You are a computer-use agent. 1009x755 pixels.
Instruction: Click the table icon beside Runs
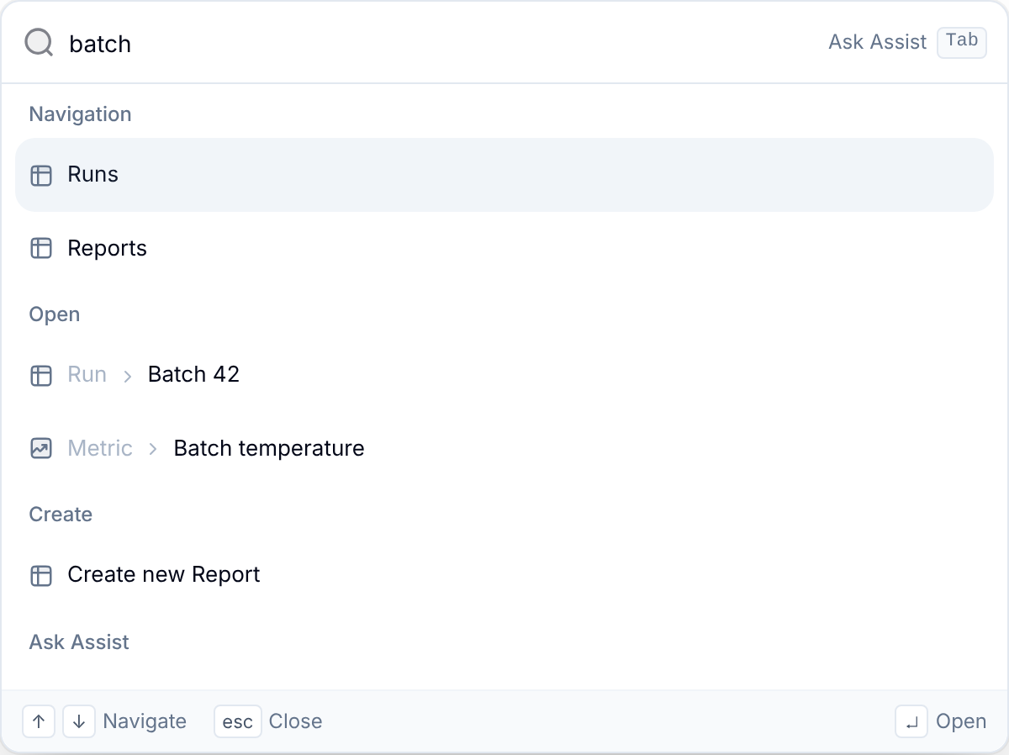pyautogui.click(x=41, y=175)
